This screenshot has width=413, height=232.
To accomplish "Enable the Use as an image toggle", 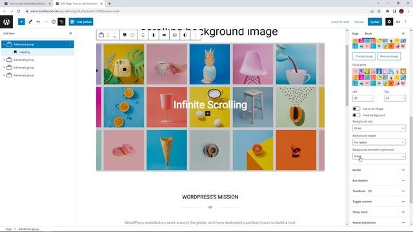I will pyautogui.click(x=356, y=109).
